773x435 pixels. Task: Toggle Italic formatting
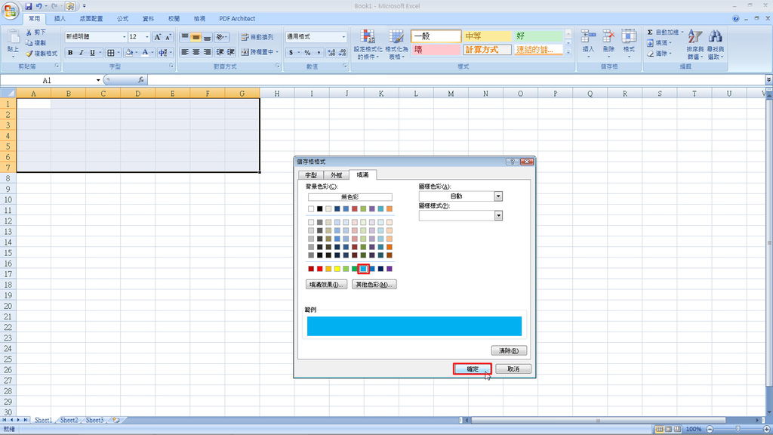point(81,53)
